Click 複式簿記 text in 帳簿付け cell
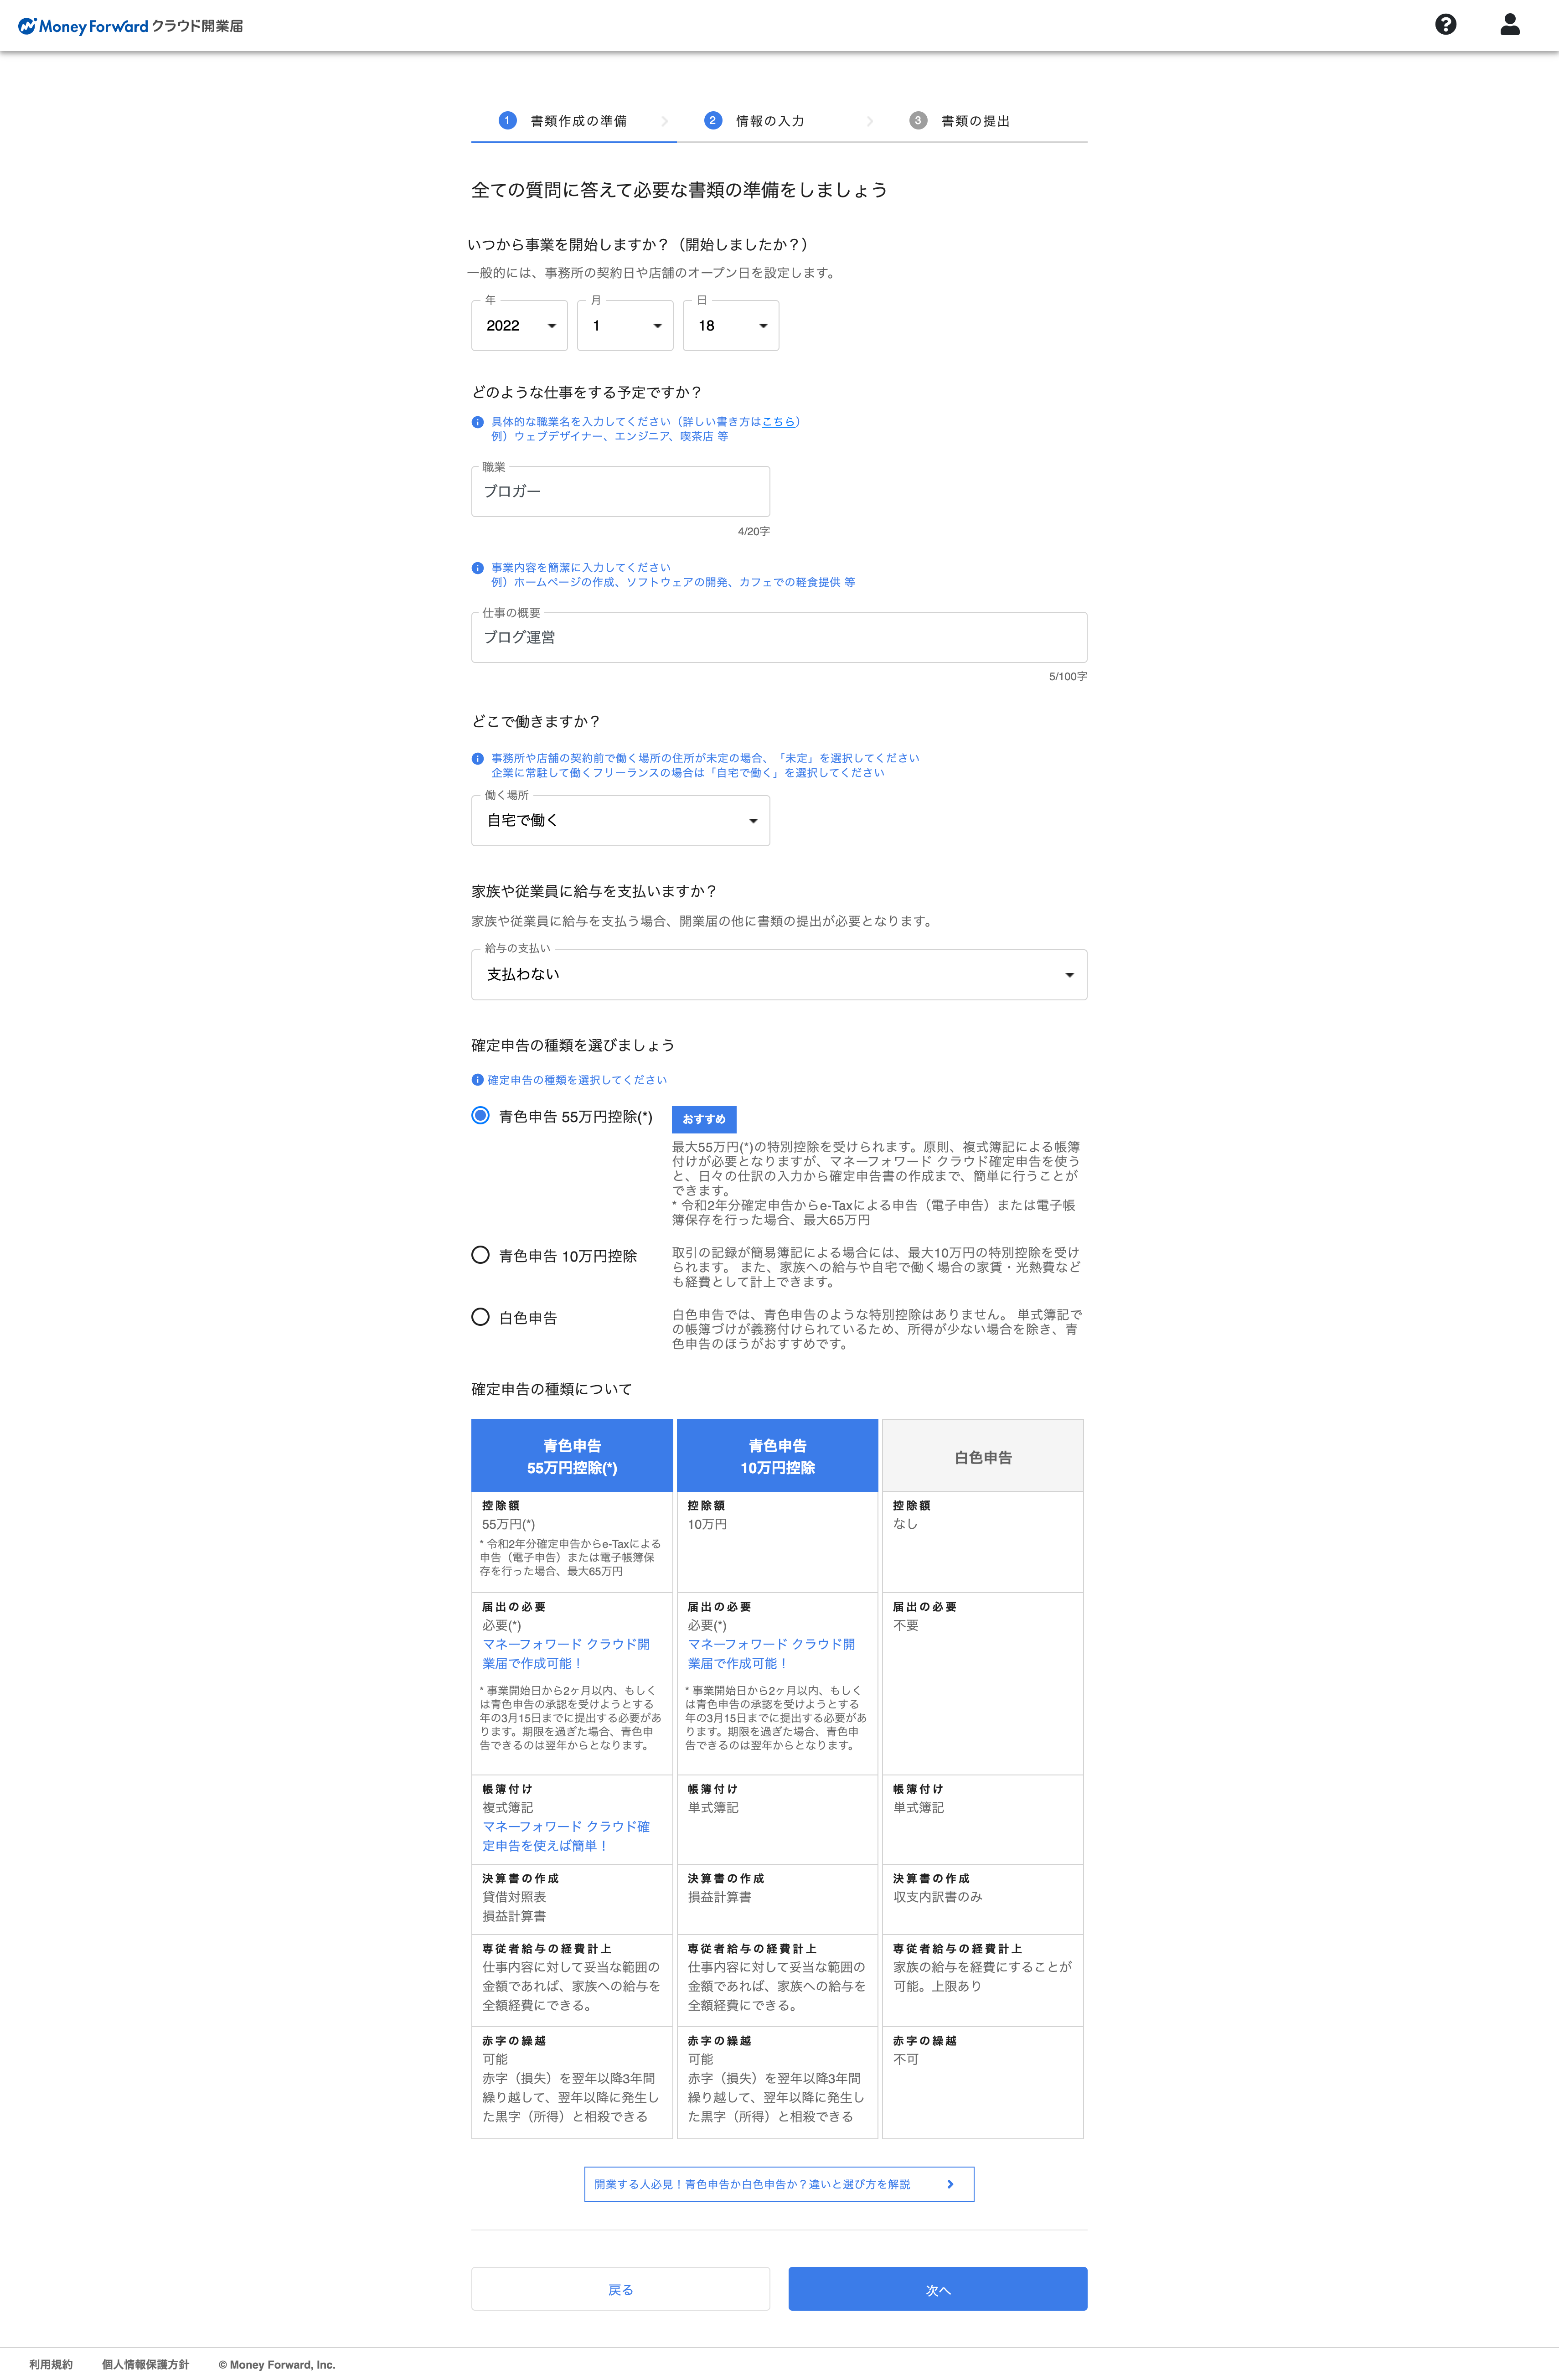Viewport: 1559px width, 2380px height. click(508, 1808)
